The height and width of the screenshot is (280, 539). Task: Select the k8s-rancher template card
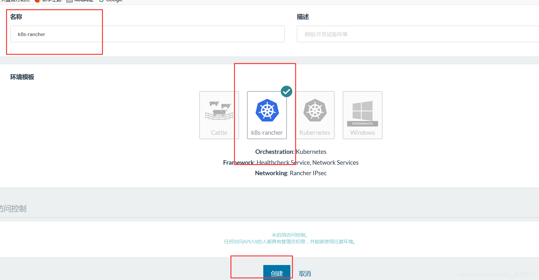(x=267, y=115)
